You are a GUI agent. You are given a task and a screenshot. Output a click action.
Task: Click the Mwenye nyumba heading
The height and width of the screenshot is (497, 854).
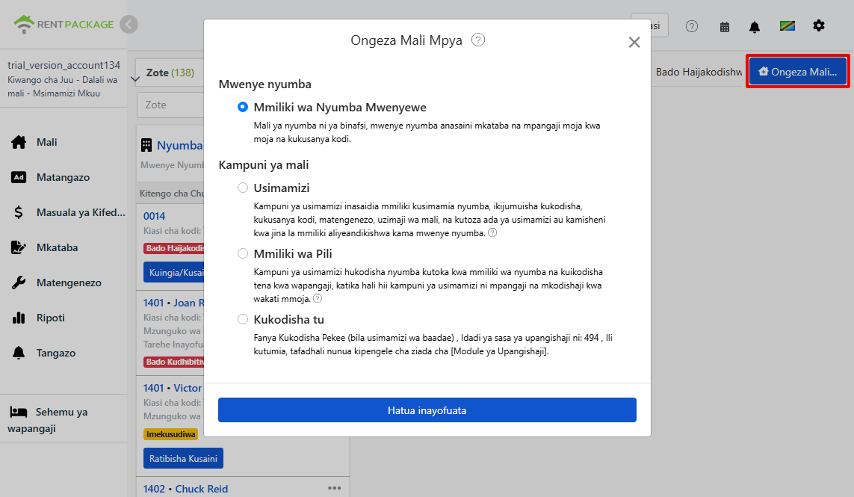click(264, 84)
